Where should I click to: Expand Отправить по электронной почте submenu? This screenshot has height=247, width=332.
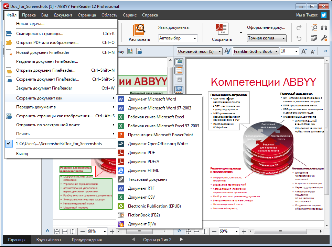pyautogui.click(x=61, y=125)
